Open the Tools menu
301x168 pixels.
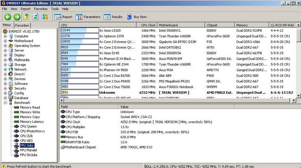(55, 9)
